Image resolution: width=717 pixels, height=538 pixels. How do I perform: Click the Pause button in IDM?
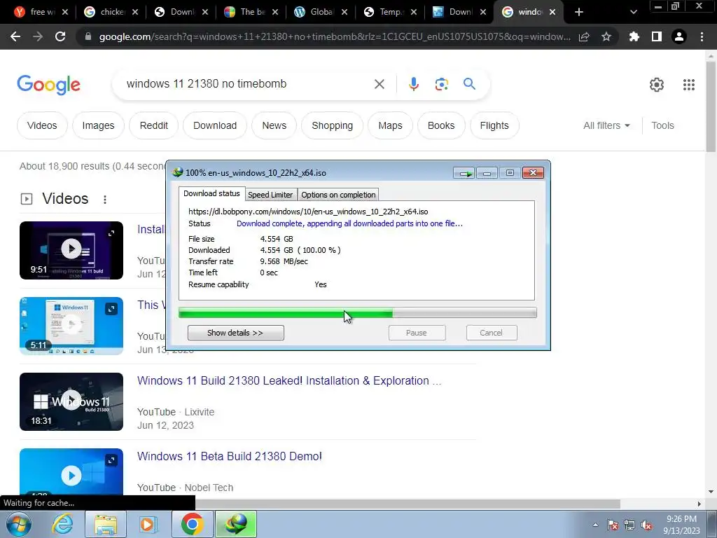pos(417,333)
